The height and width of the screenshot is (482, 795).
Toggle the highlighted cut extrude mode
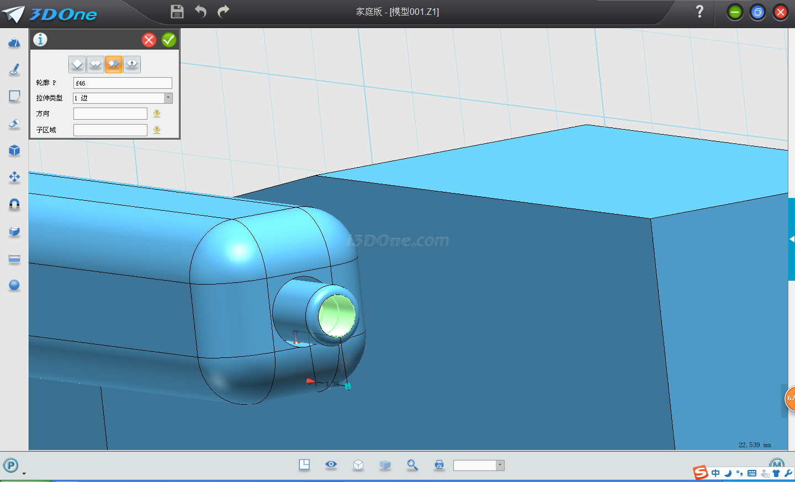click(x=114, y=65)
